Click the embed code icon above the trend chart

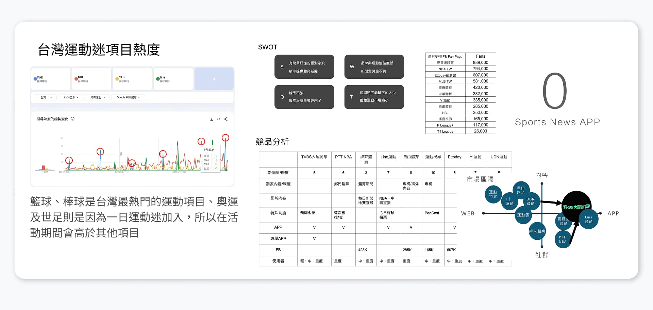pyautogui.click(x=219, y=119)
